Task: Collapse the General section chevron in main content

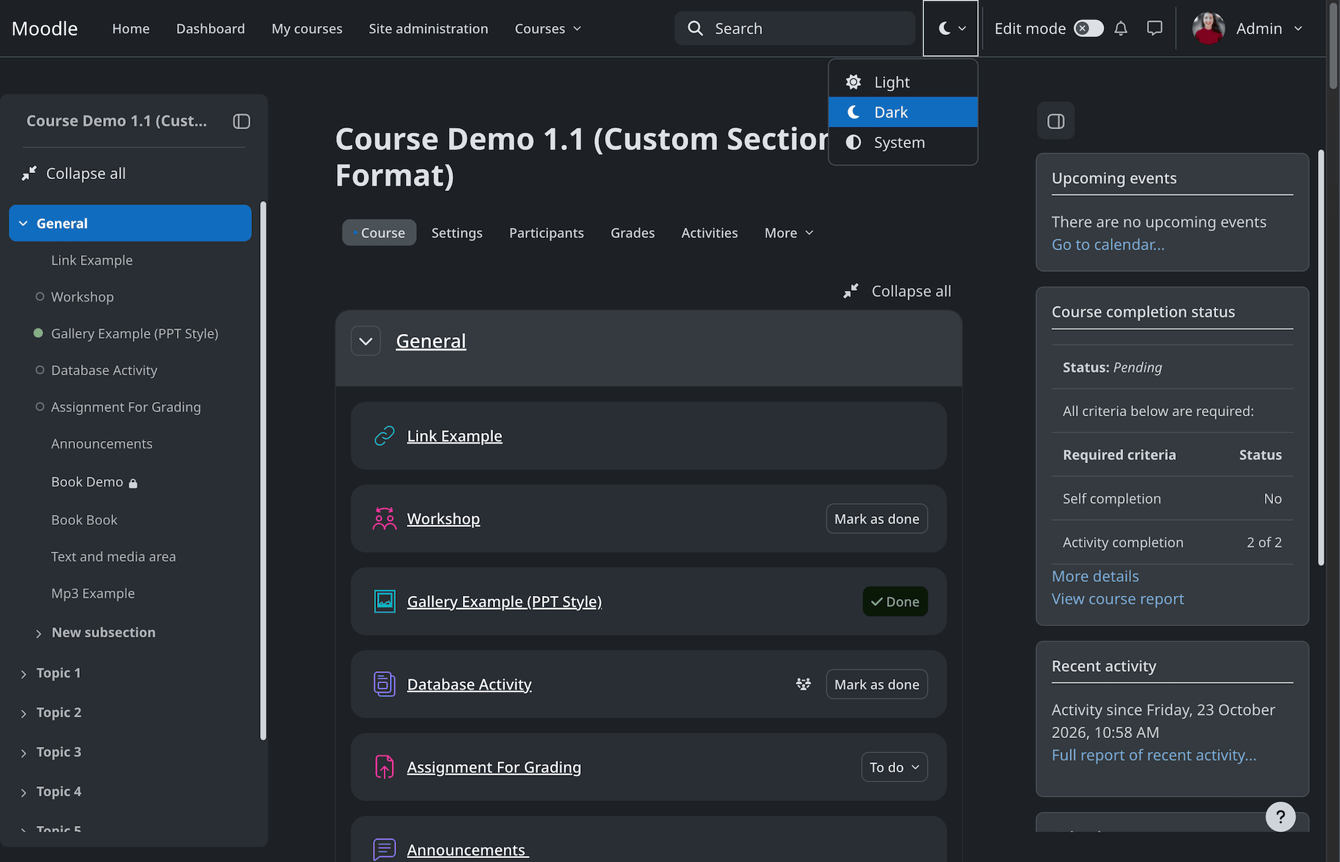Action: click(366, 341)
